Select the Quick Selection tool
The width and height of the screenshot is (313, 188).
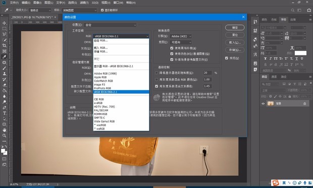(4, 40)
